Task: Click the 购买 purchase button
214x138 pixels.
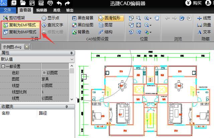Action: [194, 3]
